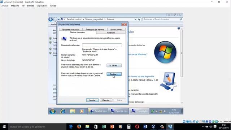Select the Propiedades button on guest taskbar
Screen dimensions: 231x130
(x=139, y=111)
